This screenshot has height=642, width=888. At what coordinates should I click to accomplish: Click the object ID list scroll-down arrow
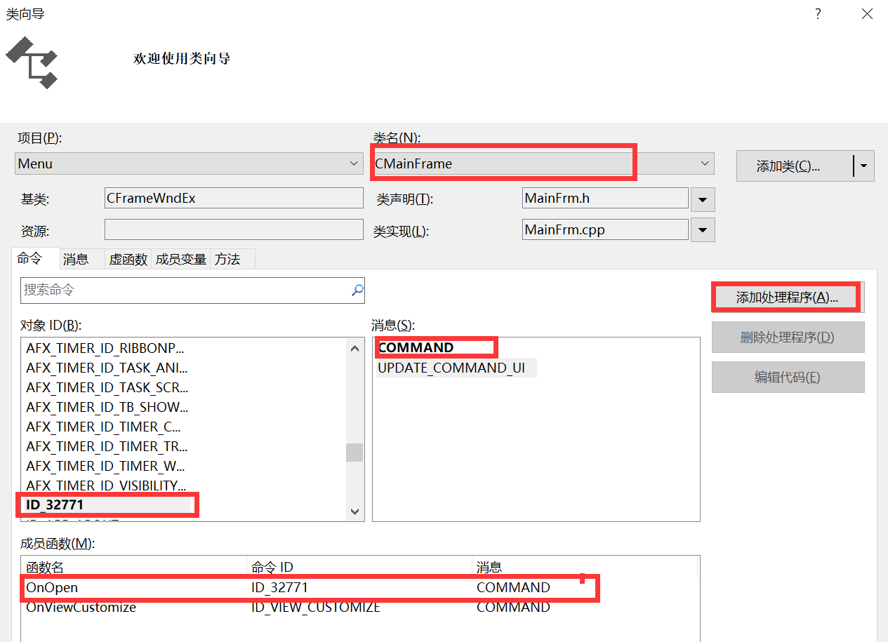pos(354,511)
